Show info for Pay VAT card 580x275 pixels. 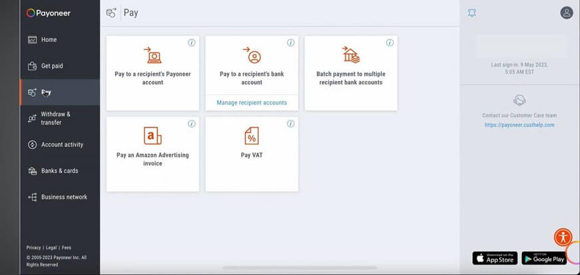pyautogui.click(x=291, y=124)
